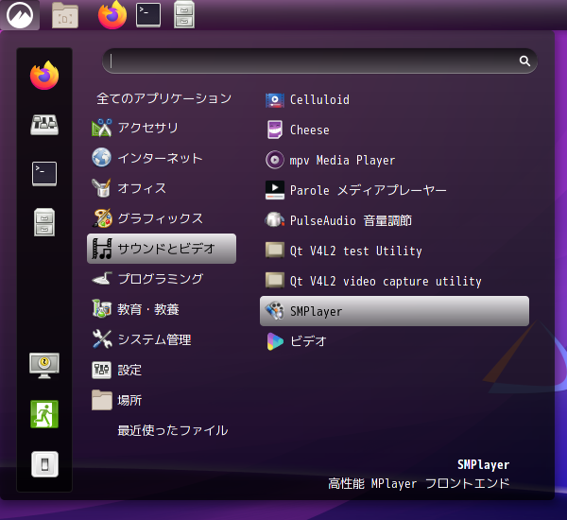567x520 pixels.
Task: Click the Parole play icon
Action: point(275,190)
